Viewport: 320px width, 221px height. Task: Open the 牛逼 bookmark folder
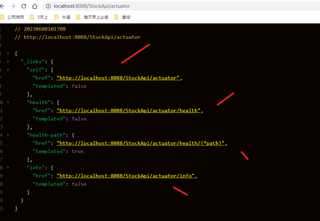pos(62,17)
